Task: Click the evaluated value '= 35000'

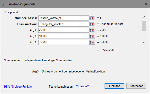Action: click(103, 42)
